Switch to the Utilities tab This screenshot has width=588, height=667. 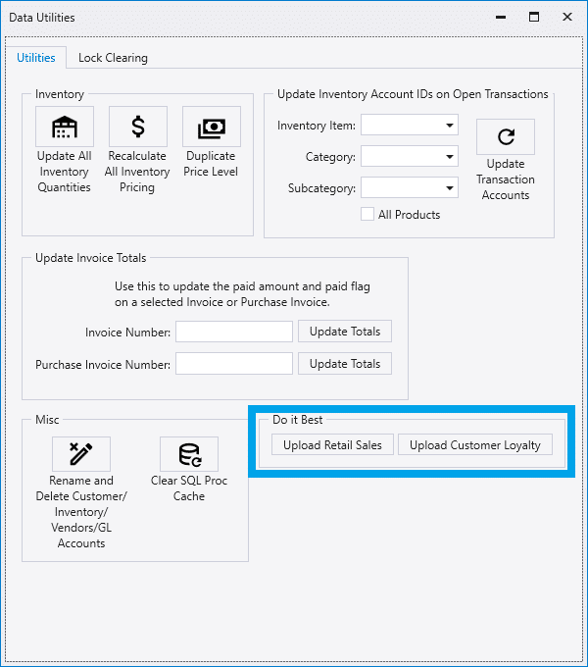point(36,58)
